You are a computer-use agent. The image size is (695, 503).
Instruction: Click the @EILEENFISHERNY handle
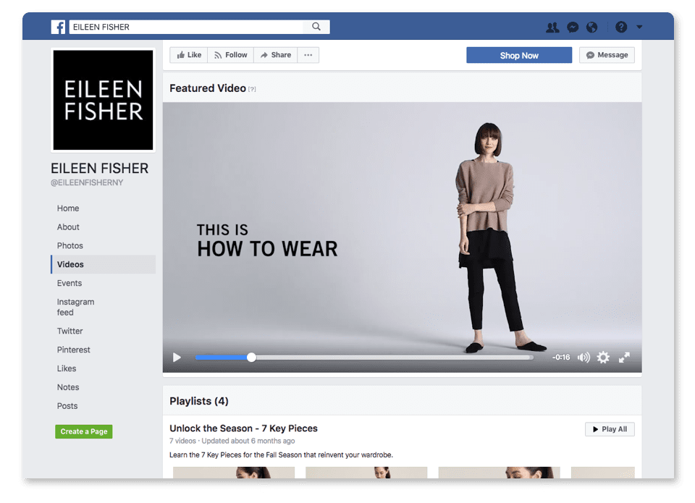click(x=87, y=182)
